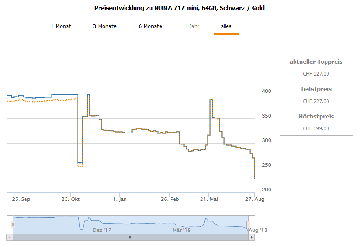
Task: Click the navigator's right range handle
Action: click(249, 224)
